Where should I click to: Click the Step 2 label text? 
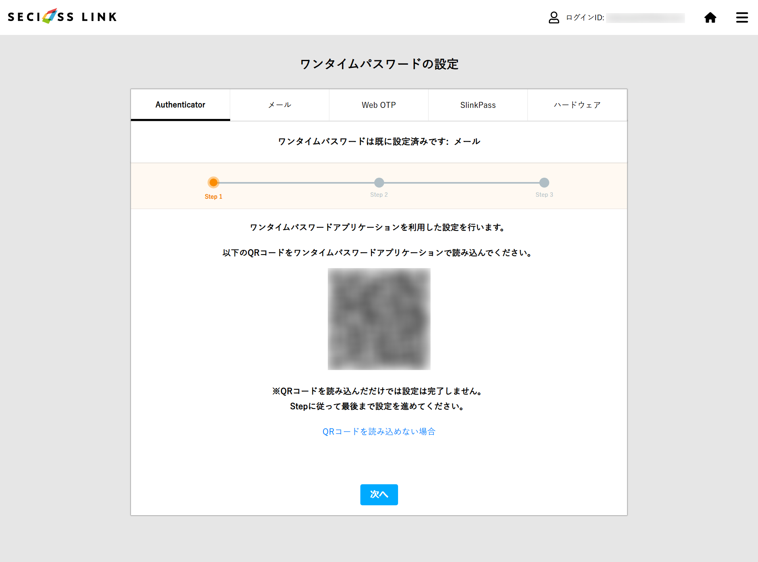pyautogui.click(x=379, y=195)
